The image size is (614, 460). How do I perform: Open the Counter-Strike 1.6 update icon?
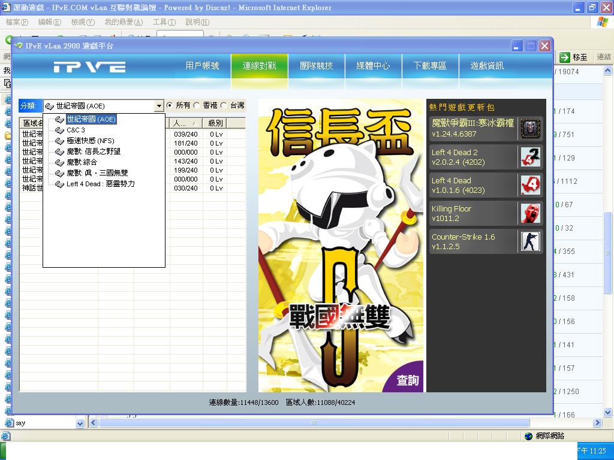(x=530, y=241)
